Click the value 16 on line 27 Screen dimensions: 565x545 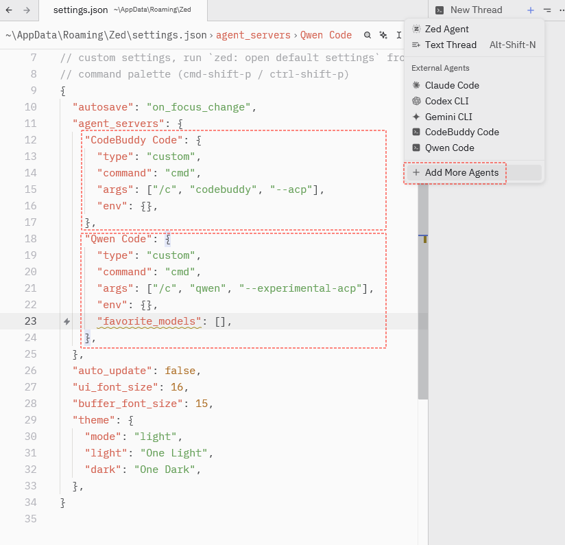[177, 387]
